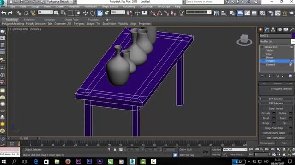Click the Redo arrow in the main toolbar
Screen dimensions: 295x165
pyautogui.click(x=10, y=13)
